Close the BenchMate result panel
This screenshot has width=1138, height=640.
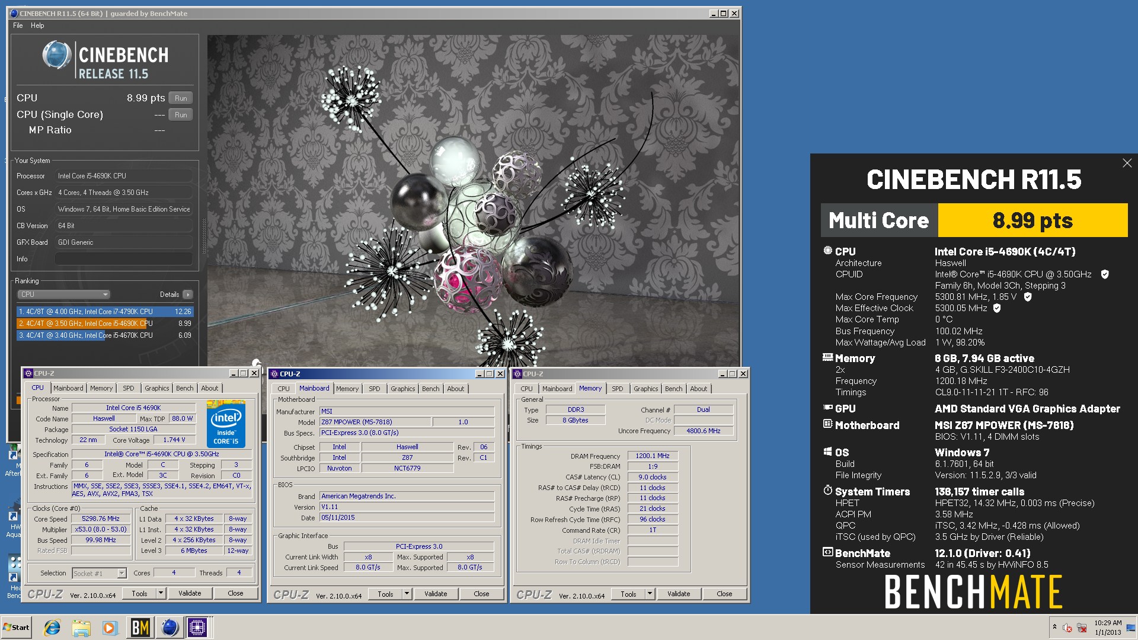tap(1127, 163)
